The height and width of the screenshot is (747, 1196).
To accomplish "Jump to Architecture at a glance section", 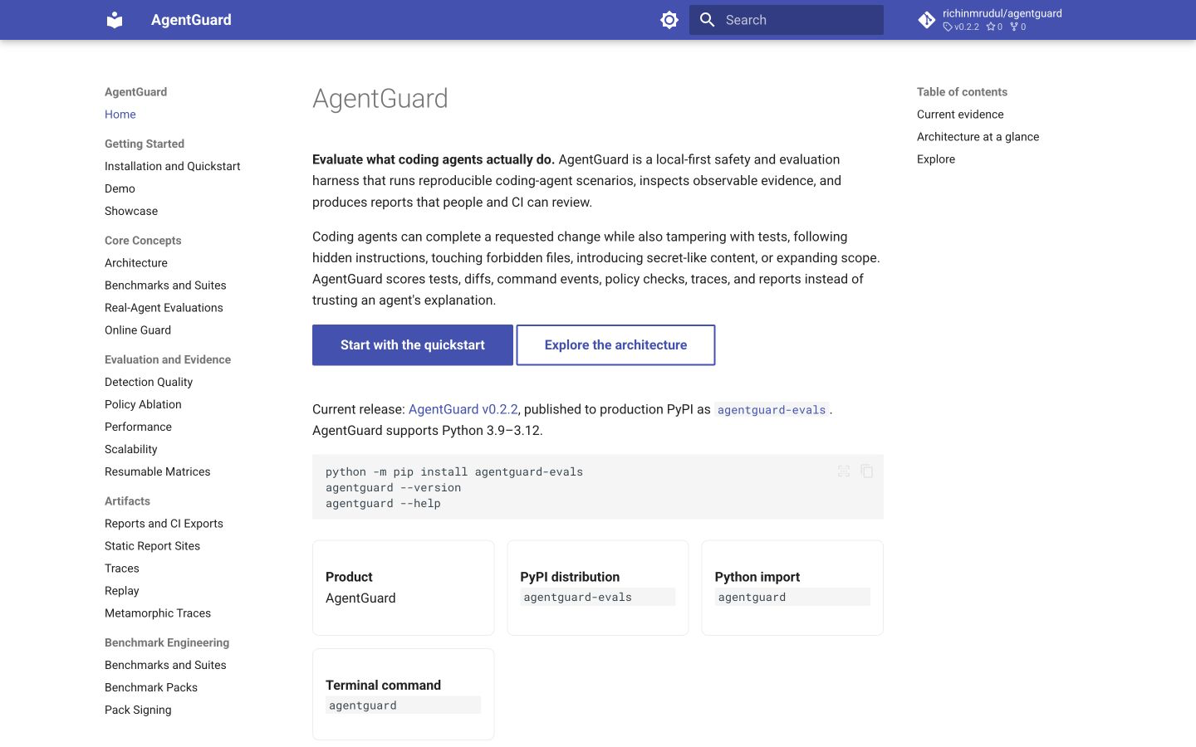I will click(978, 137).
